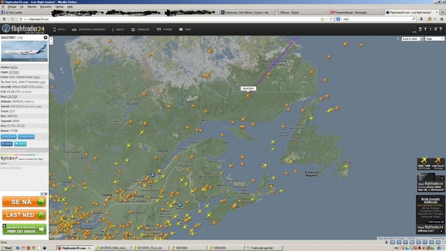Tweet the flight via Twitter button

tap(20, 144)
